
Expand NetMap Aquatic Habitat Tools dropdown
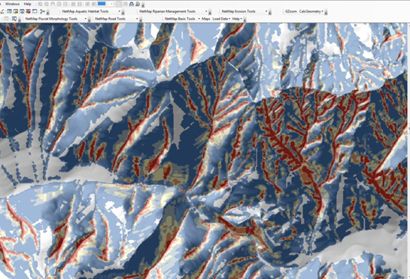tap(119, 11)
